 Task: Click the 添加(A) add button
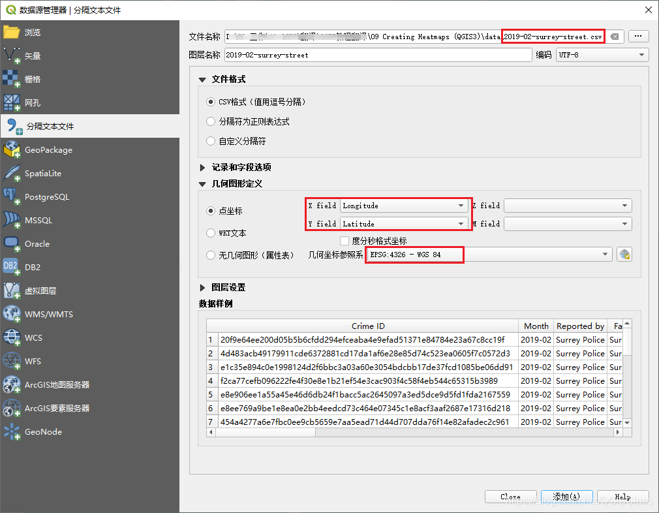pyautogui.click(x=566, y=497)
